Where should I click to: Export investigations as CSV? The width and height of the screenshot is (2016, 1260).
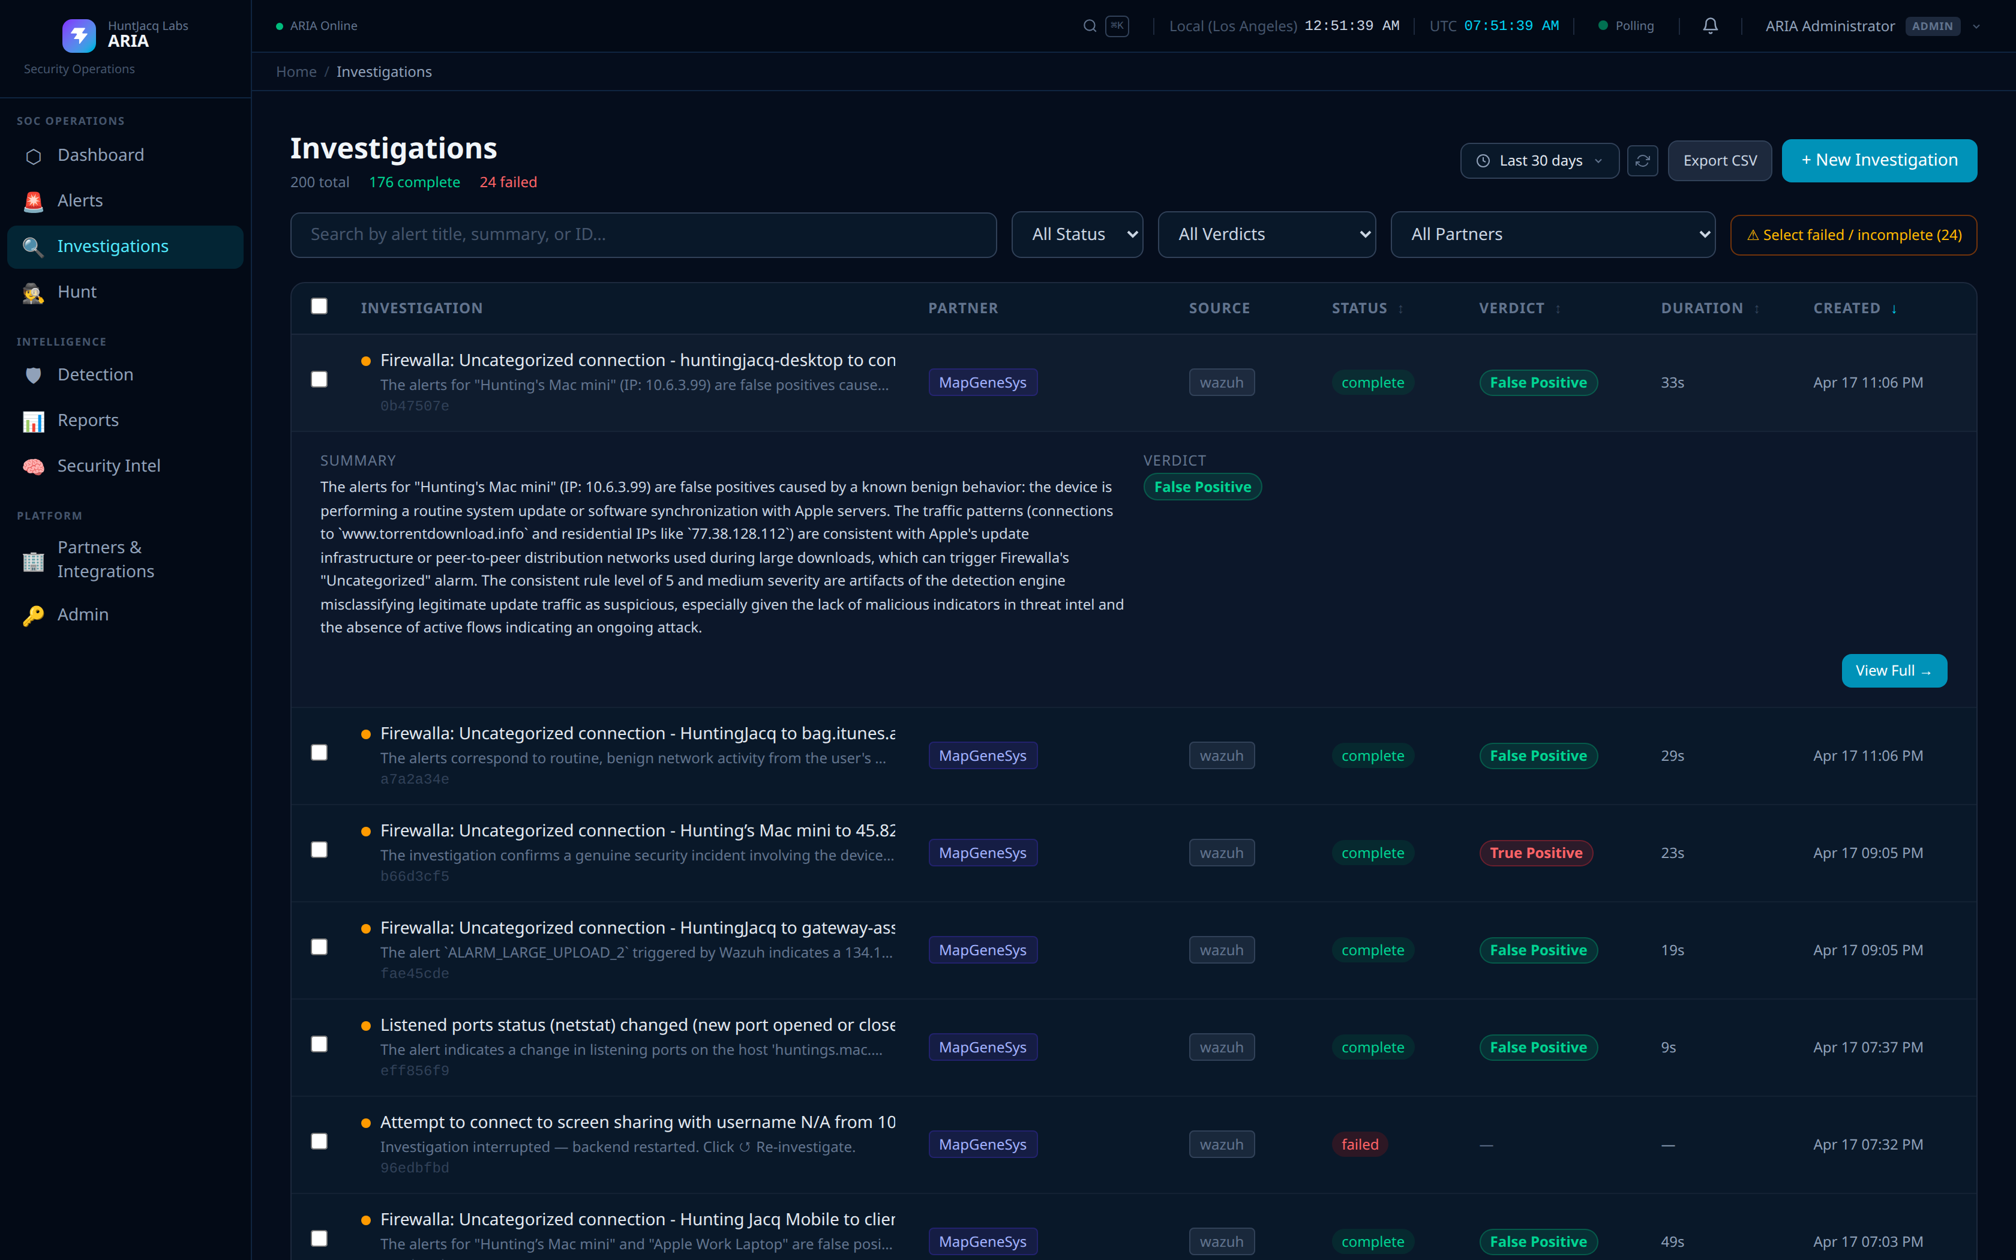[x=1720, y=161]
